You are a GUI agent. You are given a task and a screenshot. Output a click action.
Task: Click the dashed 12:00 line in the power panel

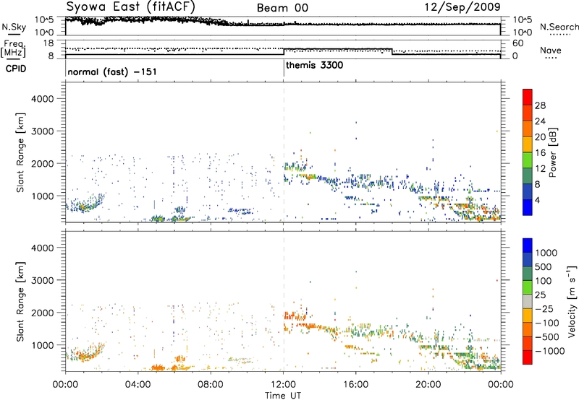[x=284, y=152]
